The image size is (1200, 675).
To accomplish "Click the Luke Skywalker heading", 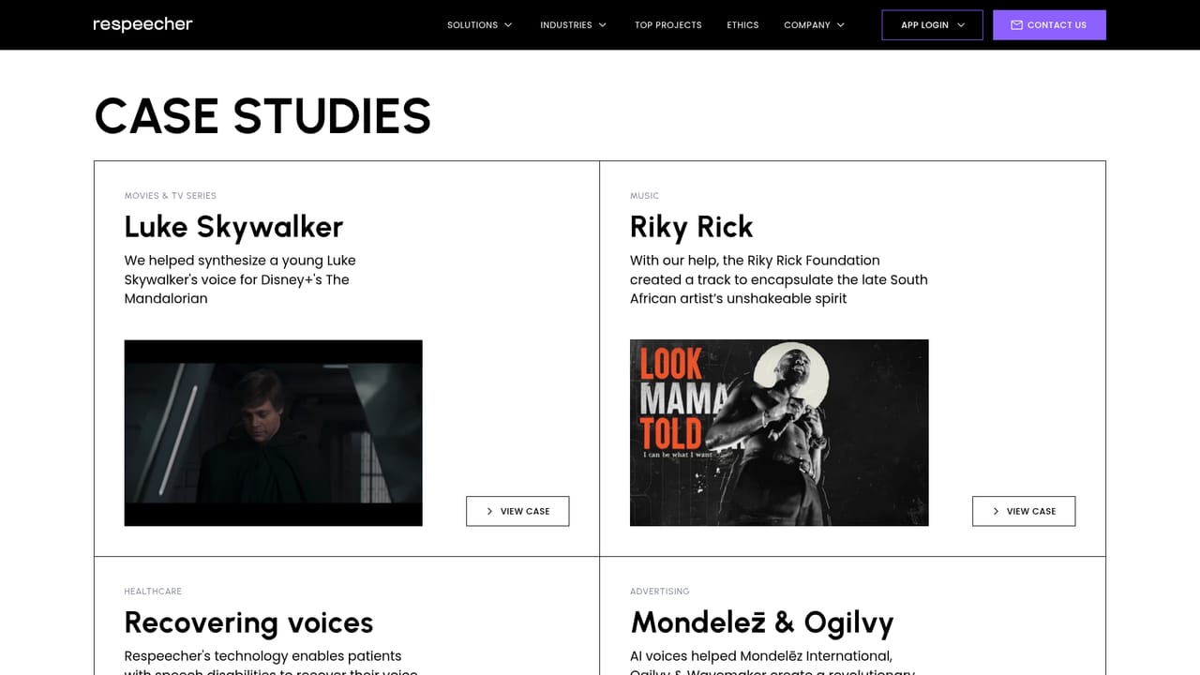I will [234, 227].
